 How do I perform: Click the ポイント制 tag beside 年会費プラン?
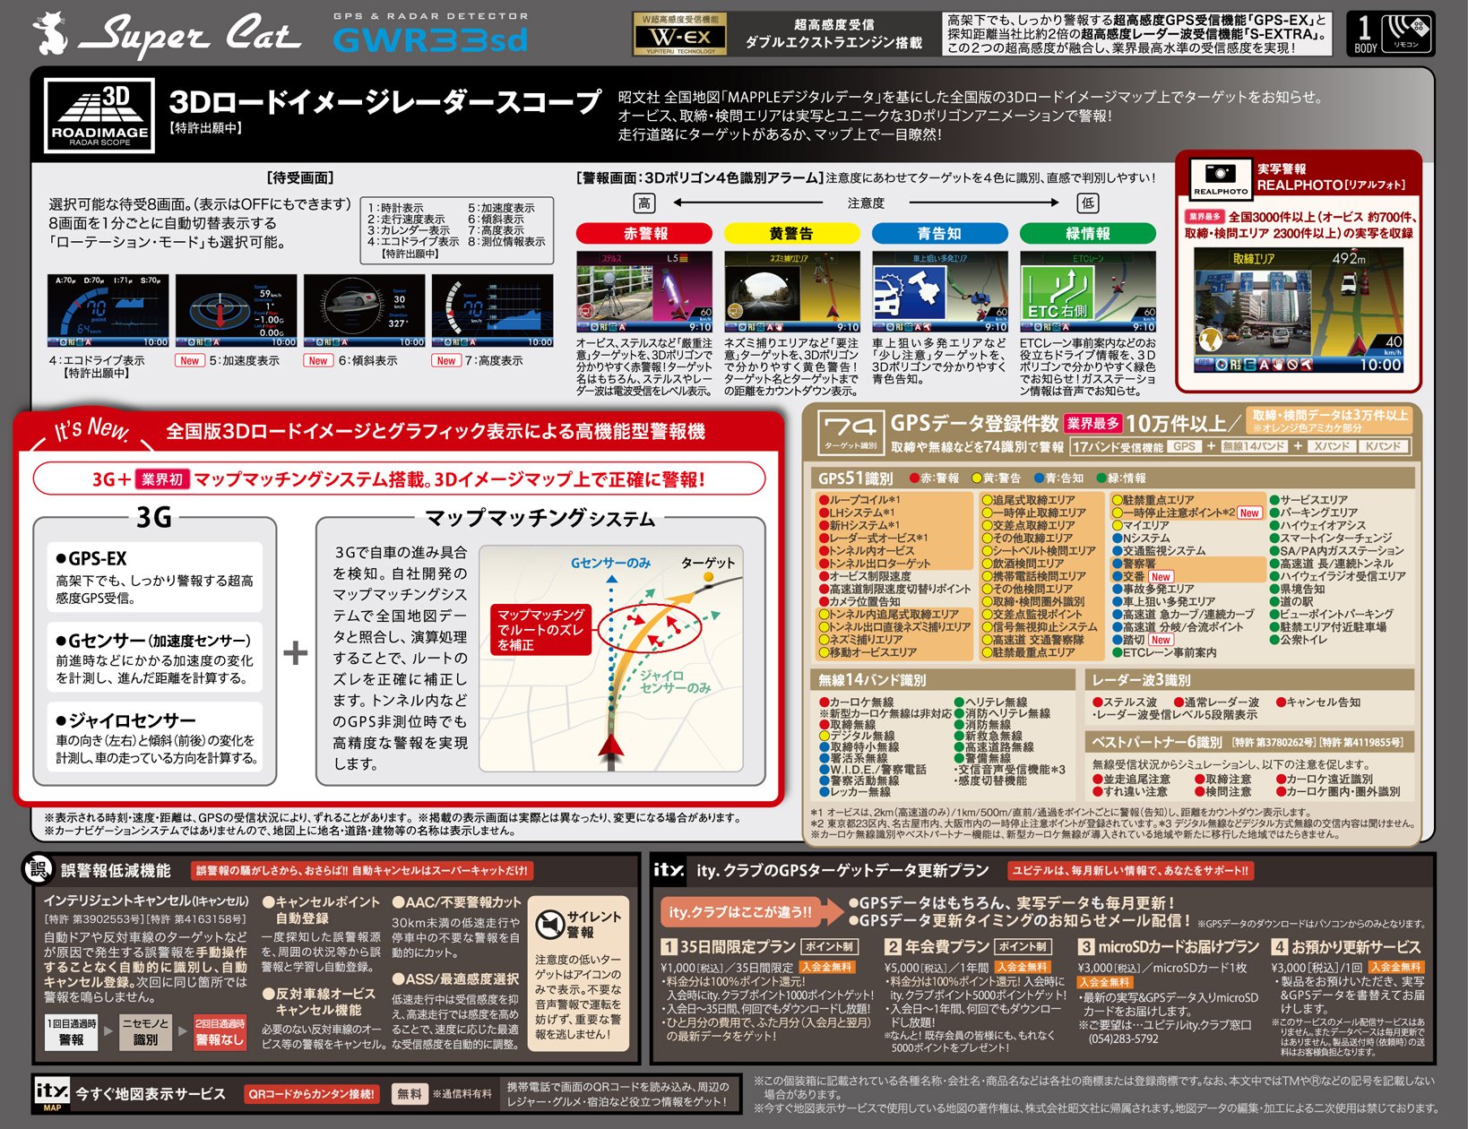click(x=1023, y=947)
